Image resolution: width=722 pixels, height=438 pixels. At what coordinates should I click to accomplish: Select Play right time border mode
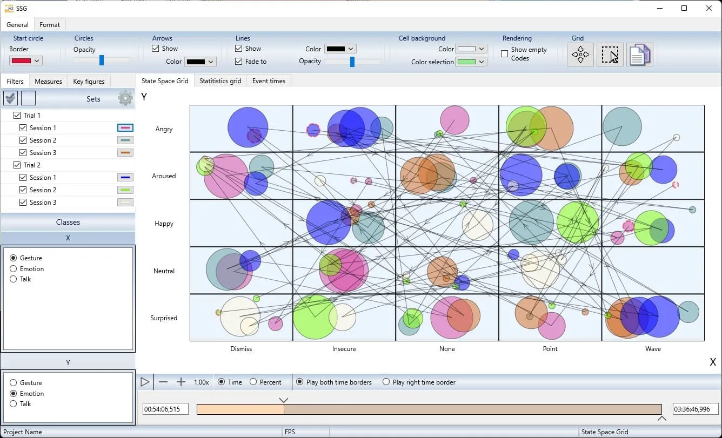pyautogui.click(x=386, y=382)
